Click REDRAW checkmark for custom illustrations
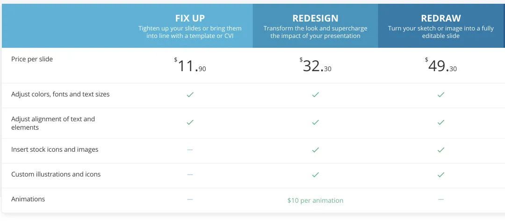 pyautogui.click(x=440, y=175)
